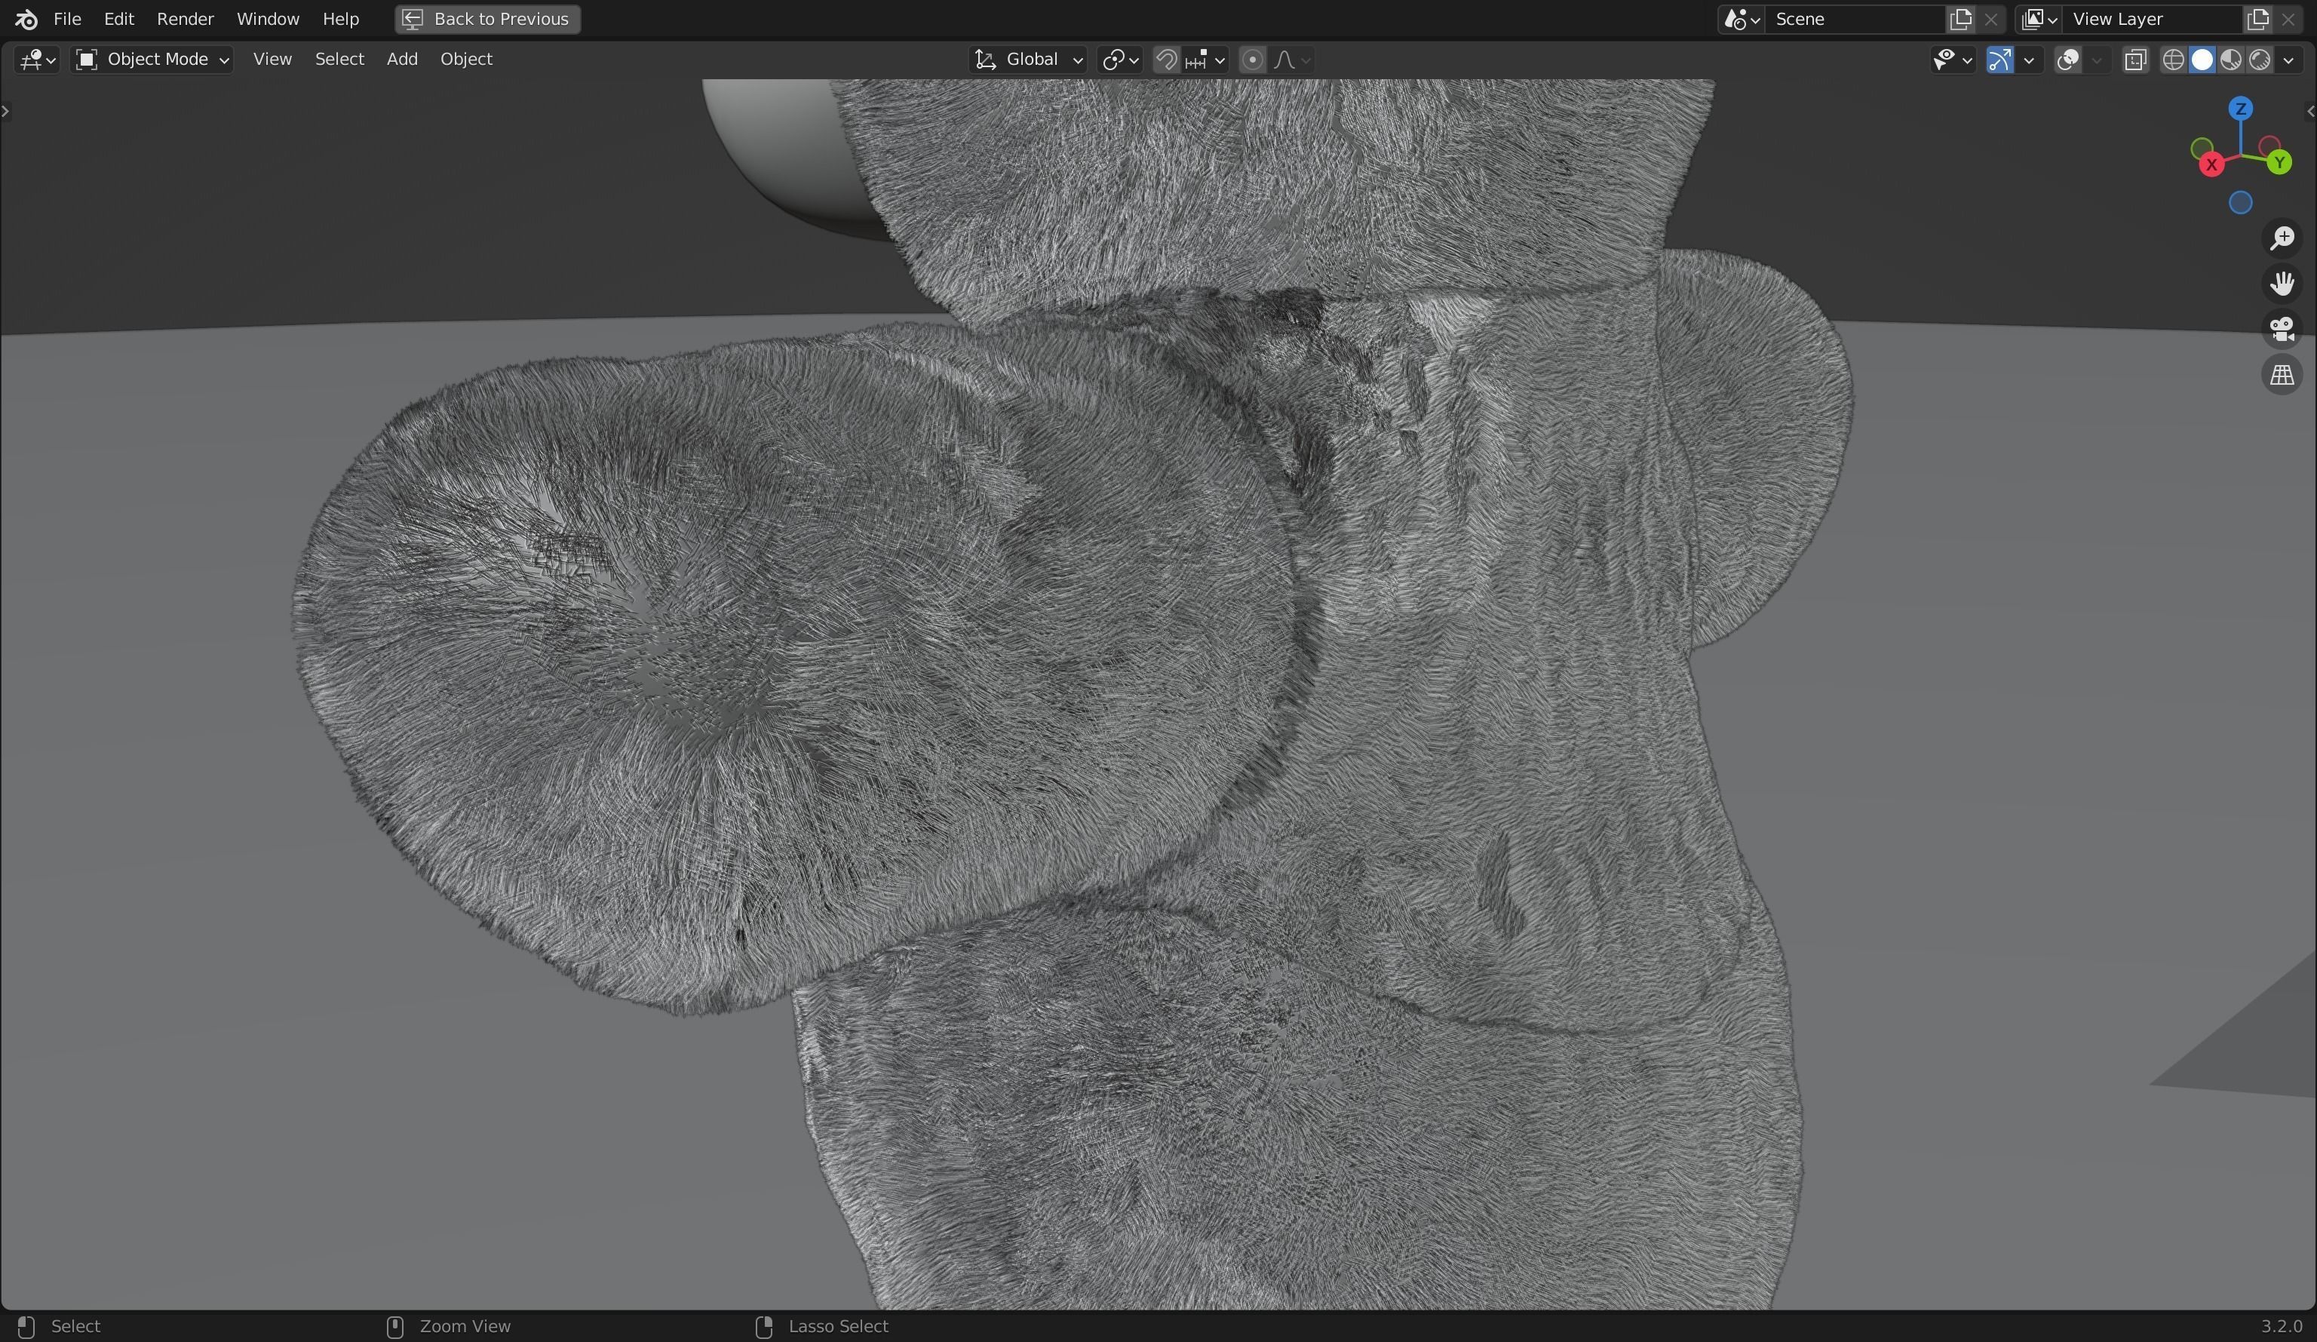Switch perspective/orthographic with grid icon
The image size is (2317, 1342).
click(x=2281, y=375)
